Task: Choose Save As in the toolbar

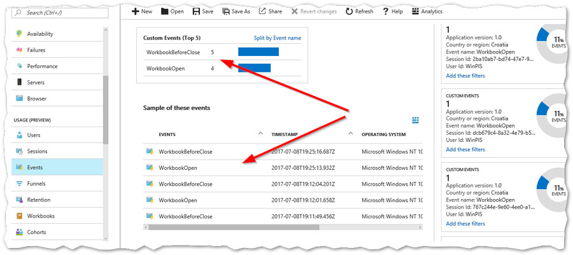Action: pos(236,11)
